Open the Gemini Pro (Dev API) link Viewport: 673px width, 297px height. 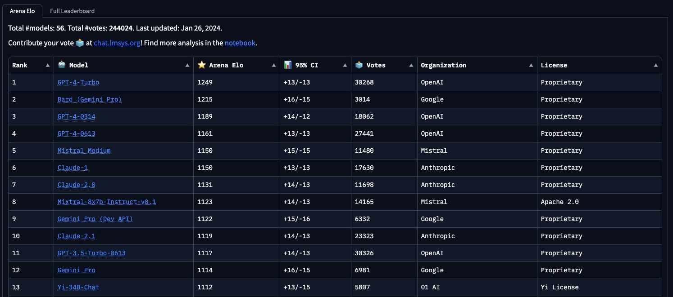pyautogui.click(x=95, y=219)
